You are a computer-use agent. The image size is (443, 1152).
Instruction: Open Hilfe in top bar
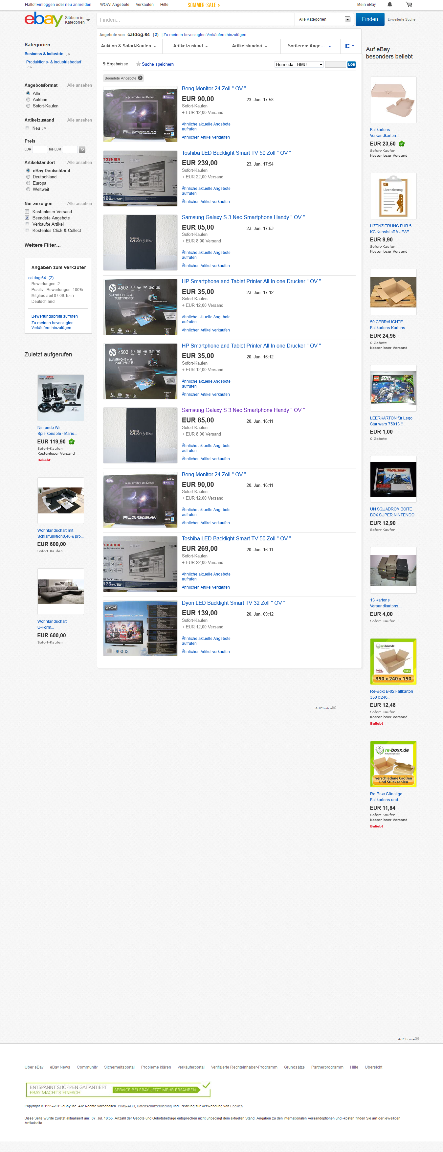click(x=165, y=5)
